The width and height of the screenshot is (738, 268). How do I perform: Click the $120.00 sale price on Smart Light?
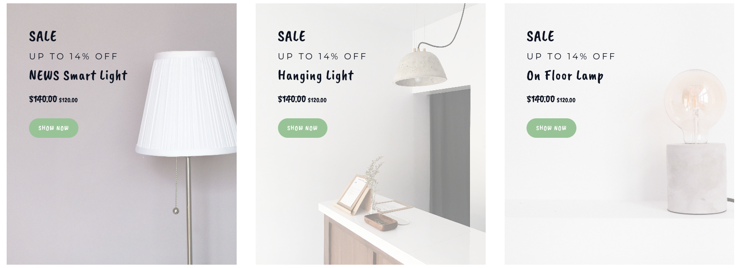point(68,100)
